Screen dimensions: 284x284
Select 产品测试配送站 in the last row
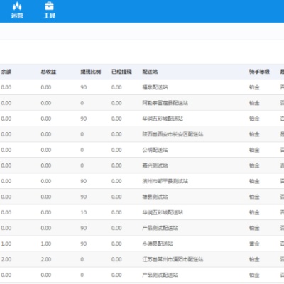(160, 275)
